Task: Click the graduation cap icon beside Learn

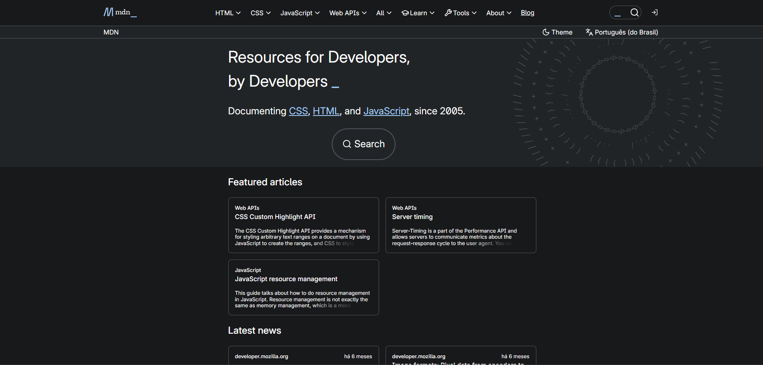Action: [405, 13]
